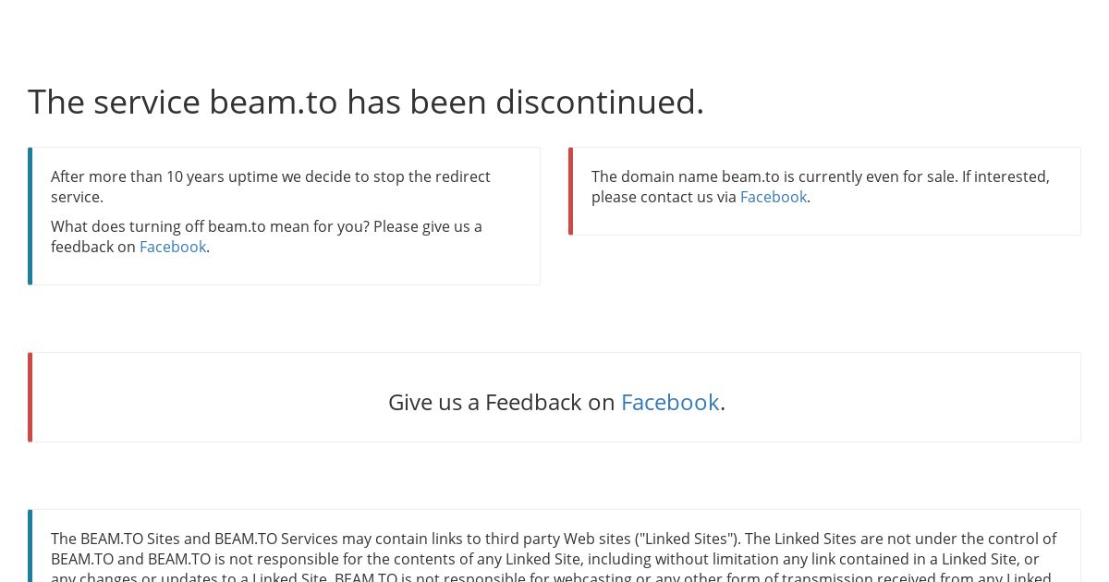This screenshot has width=1109, height=582.
Task: Click the blue left border of the uptime panel
Action: point(30,216)
